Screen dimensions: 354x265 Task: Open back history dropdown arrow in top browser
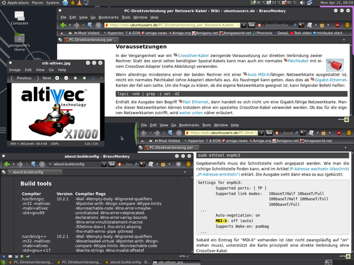[x=70, y=25]
